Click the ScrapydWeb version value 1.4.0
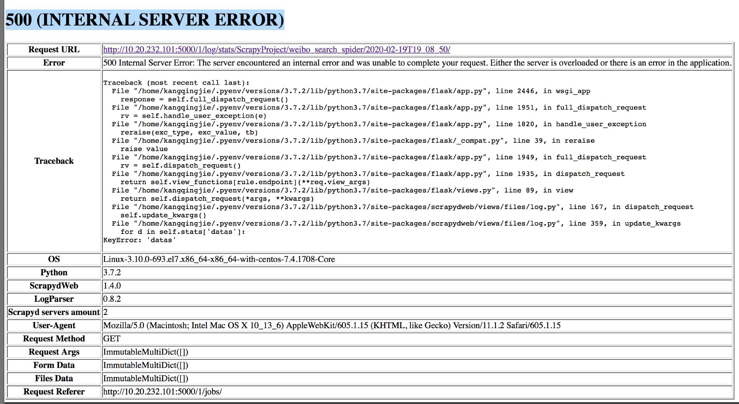Screen dimensions: 739x404 point(112,286)
